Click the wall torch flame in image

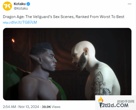tap(13, 40)
